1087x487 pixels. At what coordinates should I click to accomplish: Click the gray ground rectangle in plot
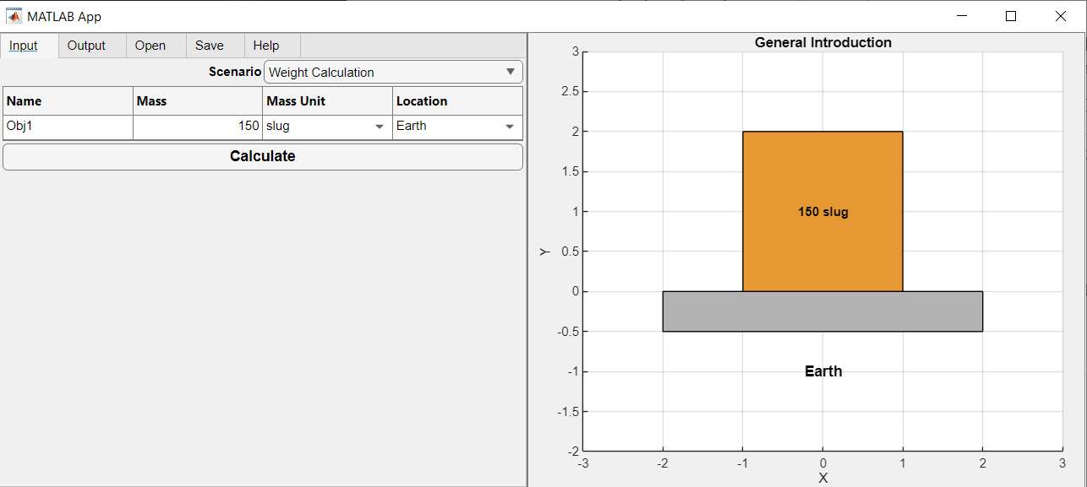coord(822,311)
